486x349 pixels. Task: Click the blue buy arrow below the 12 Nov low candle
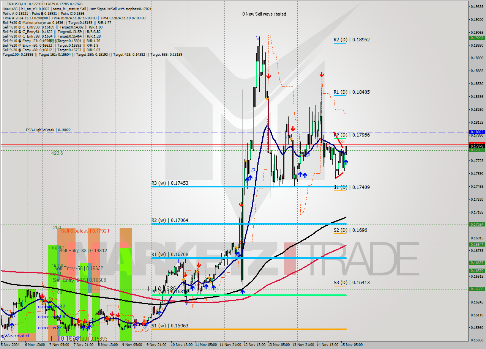tap(242, 292)
